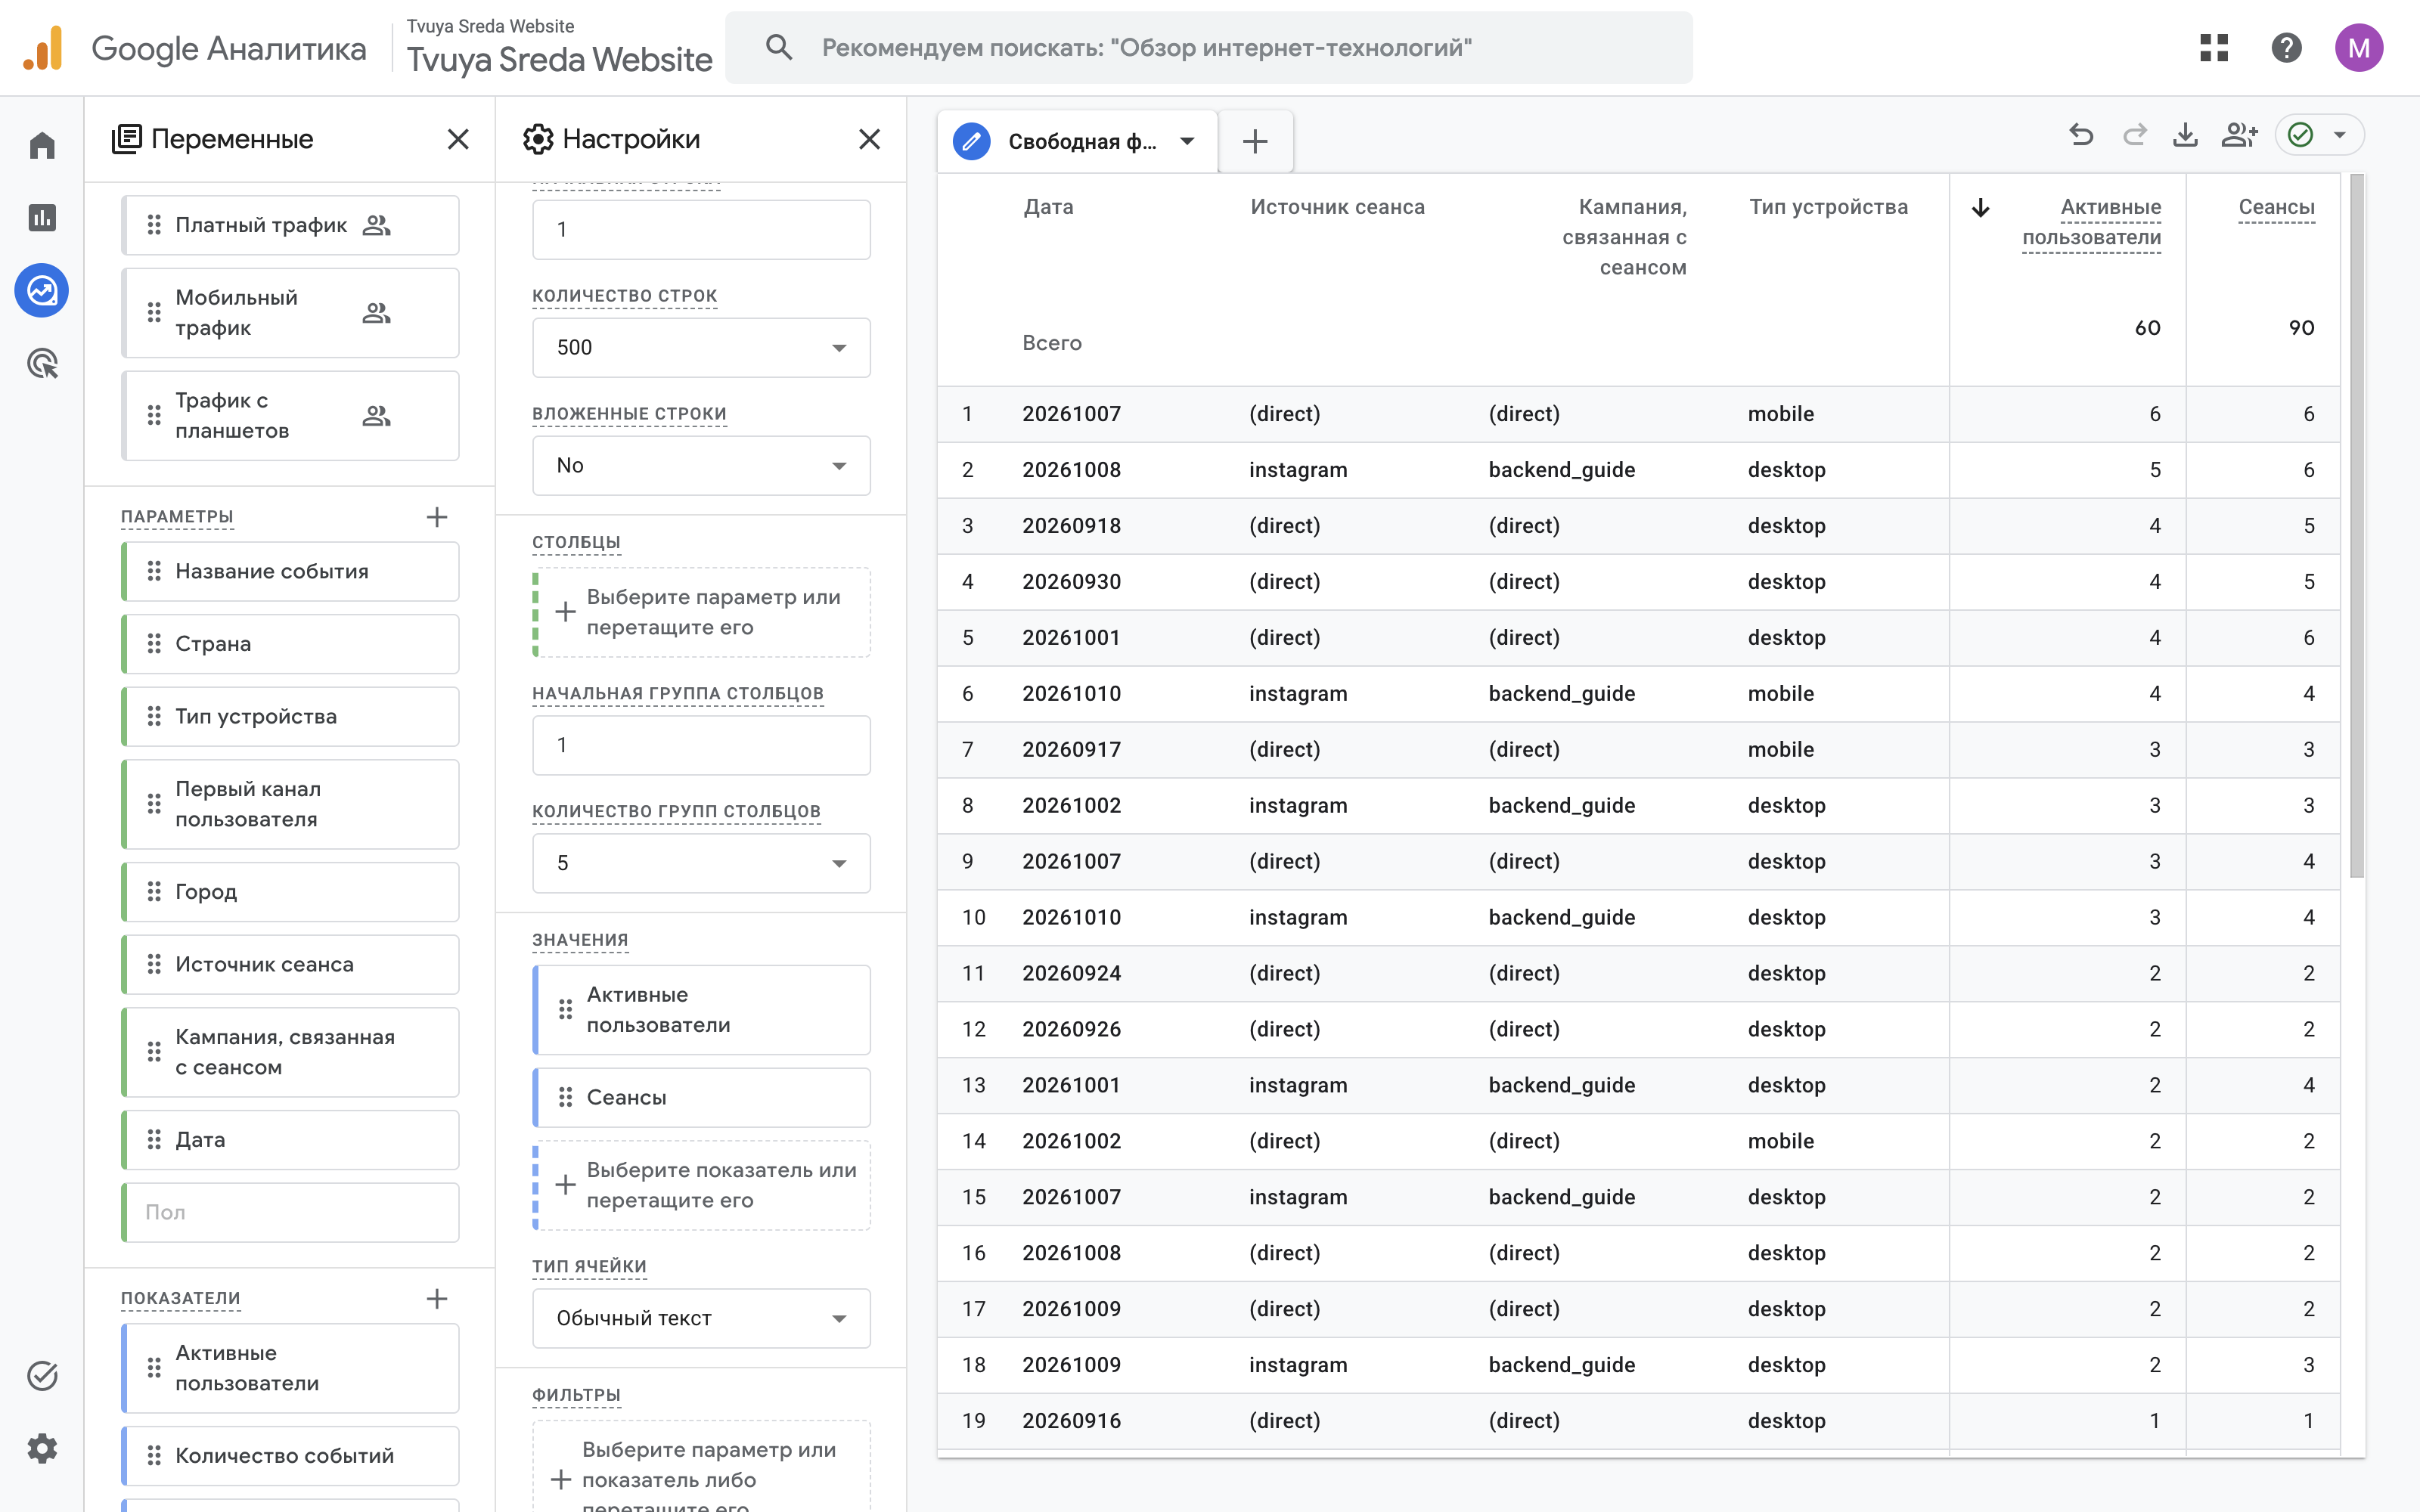The width and height of the screenshot is (2420, 1512).
Task: Add new metric with ПОКАЗАТЕЛИ plus
Action: 437,1299
